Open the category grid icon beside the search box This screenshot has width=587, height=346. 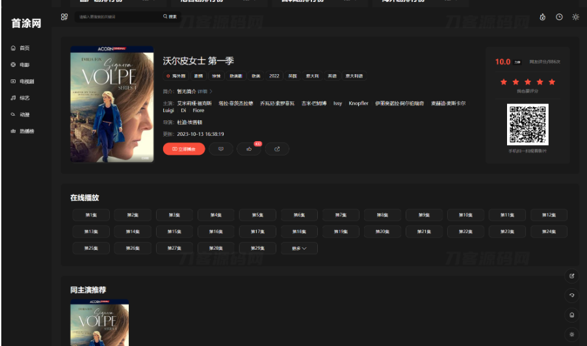pyautogui.click(x=64, y=17)
